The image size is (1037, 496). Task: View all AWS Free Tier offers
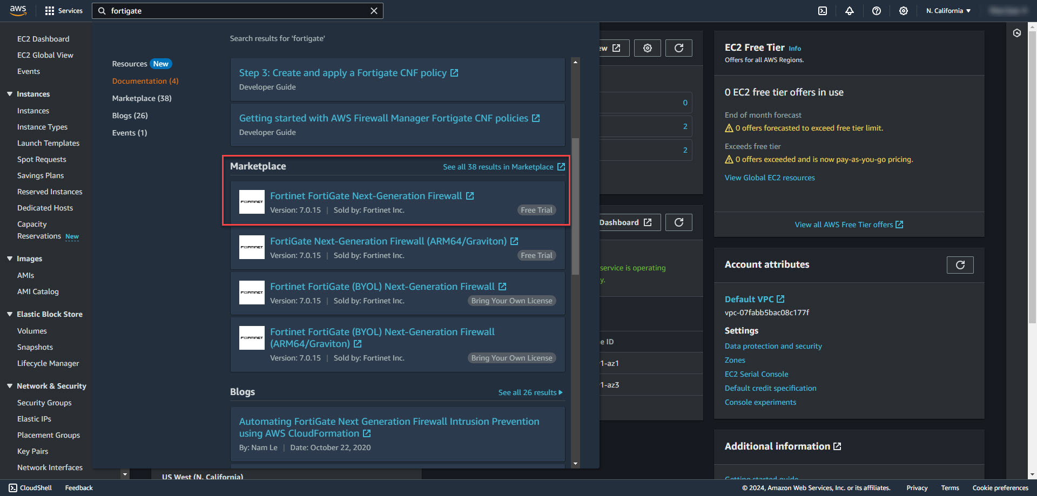tap(849, 225)
